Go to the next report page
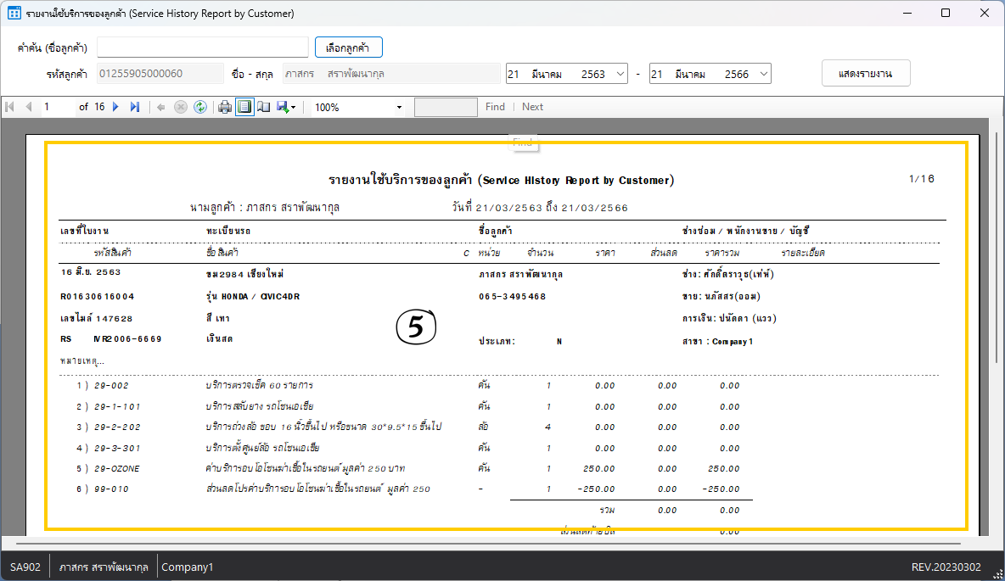This screenshot has height=581, width=1005. (x=116, y=107)
